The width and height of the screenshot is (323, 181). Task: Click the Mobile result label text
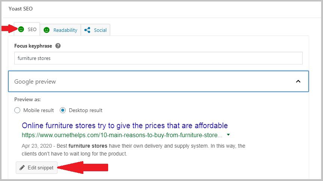(x=39, y=110)
